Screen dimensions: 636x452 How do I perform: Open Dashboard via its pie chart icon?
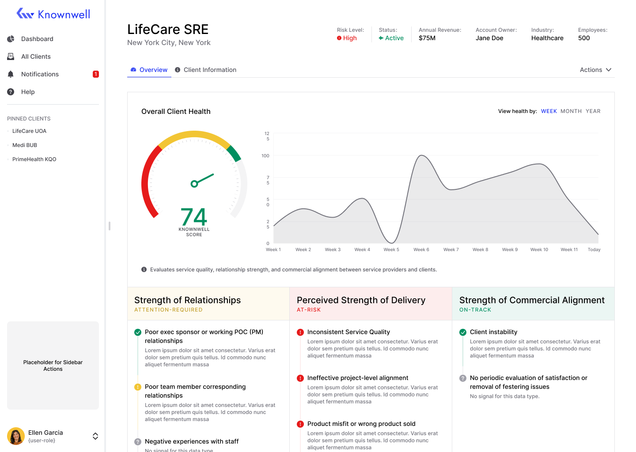11,39
